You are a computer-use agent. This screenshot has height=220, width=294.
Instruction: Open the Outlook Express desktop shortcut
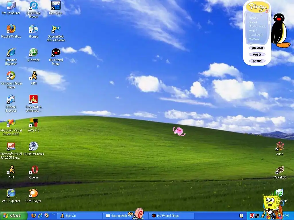11,103
